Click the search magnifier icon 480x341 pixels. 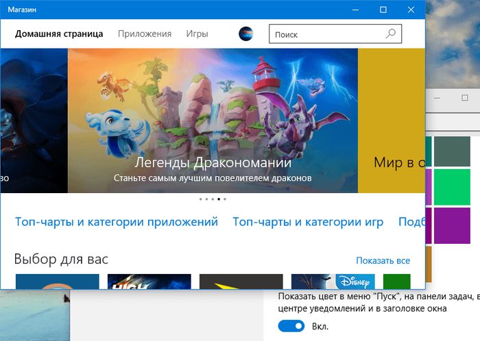391,34
